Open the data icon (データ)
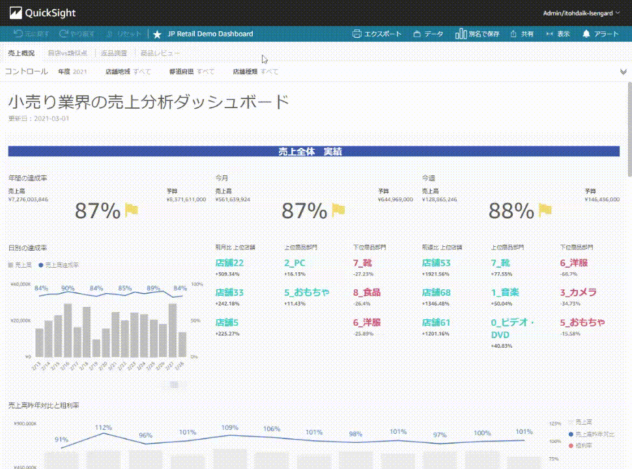 (x=417, y=34)
